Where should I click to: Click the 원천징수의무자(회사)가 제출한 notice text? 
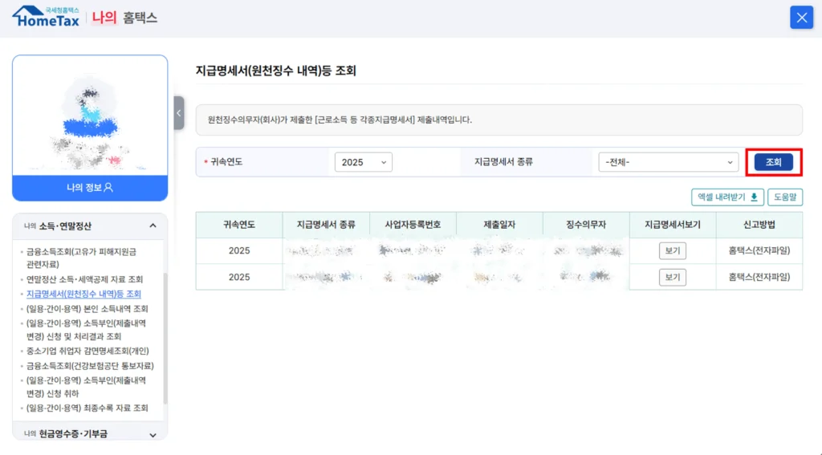340,120
